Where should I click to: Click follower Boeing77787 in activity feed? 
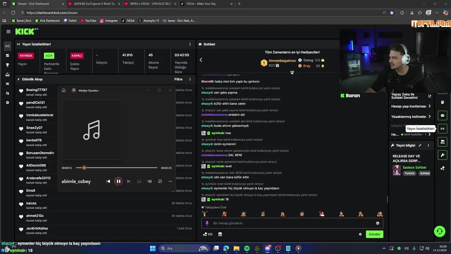coord(37,90)
